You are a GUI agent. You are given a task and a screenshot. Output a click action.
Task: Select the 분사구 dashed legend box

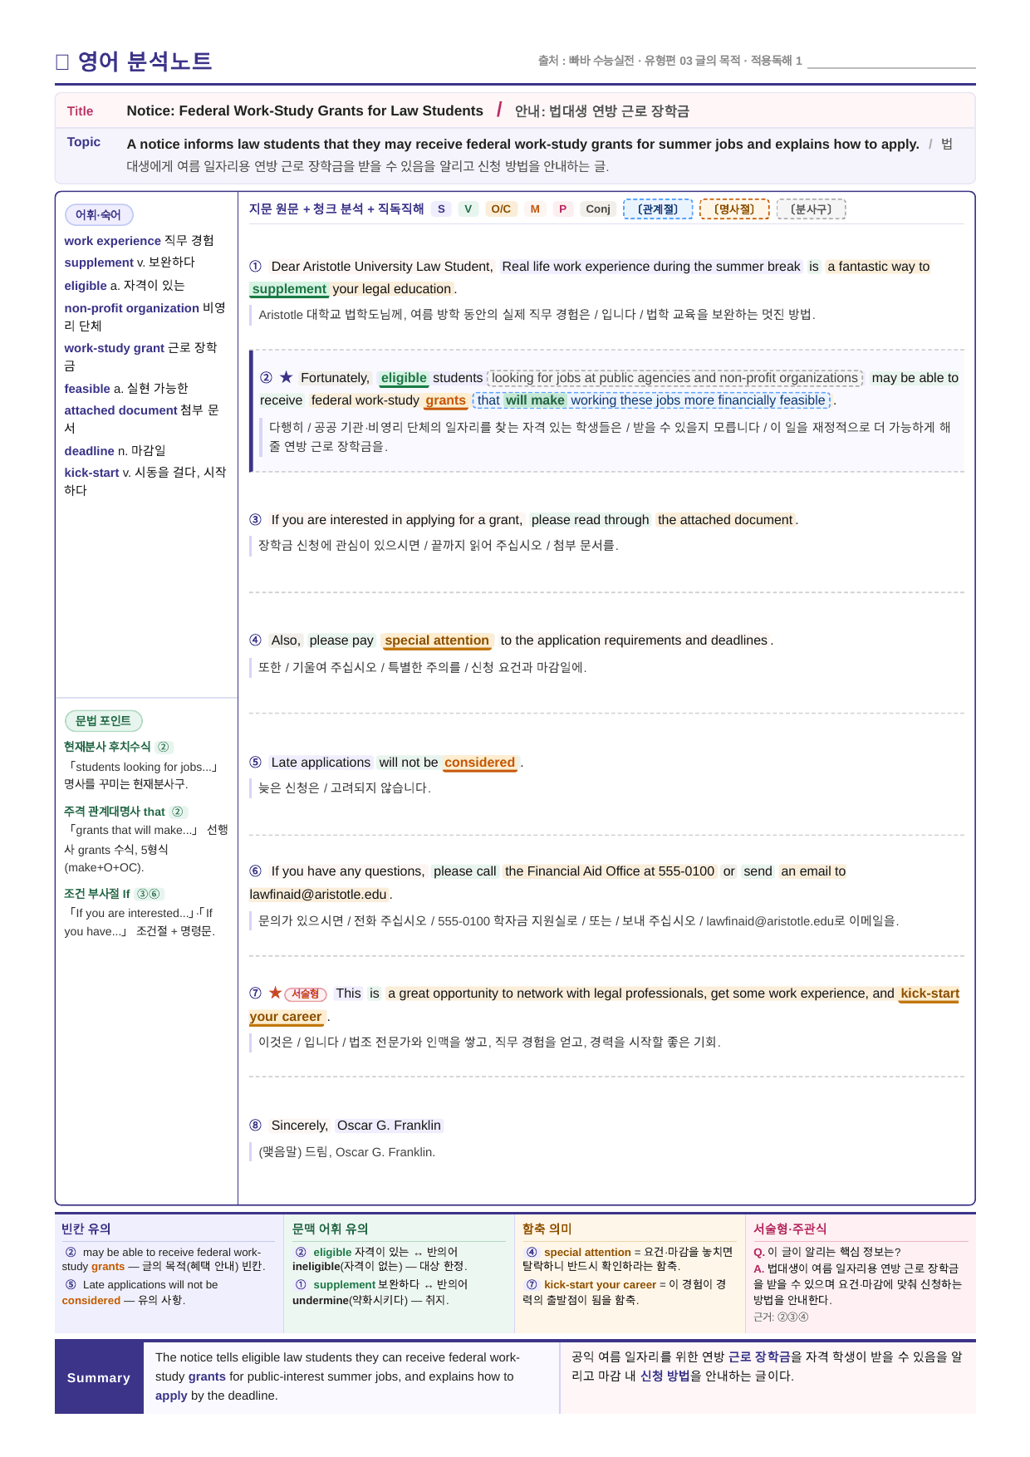point(811,209)
